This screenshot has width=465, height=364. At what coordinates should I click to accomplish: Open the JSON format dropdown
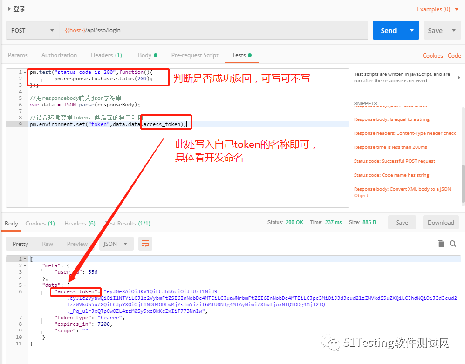coord(116,244)
